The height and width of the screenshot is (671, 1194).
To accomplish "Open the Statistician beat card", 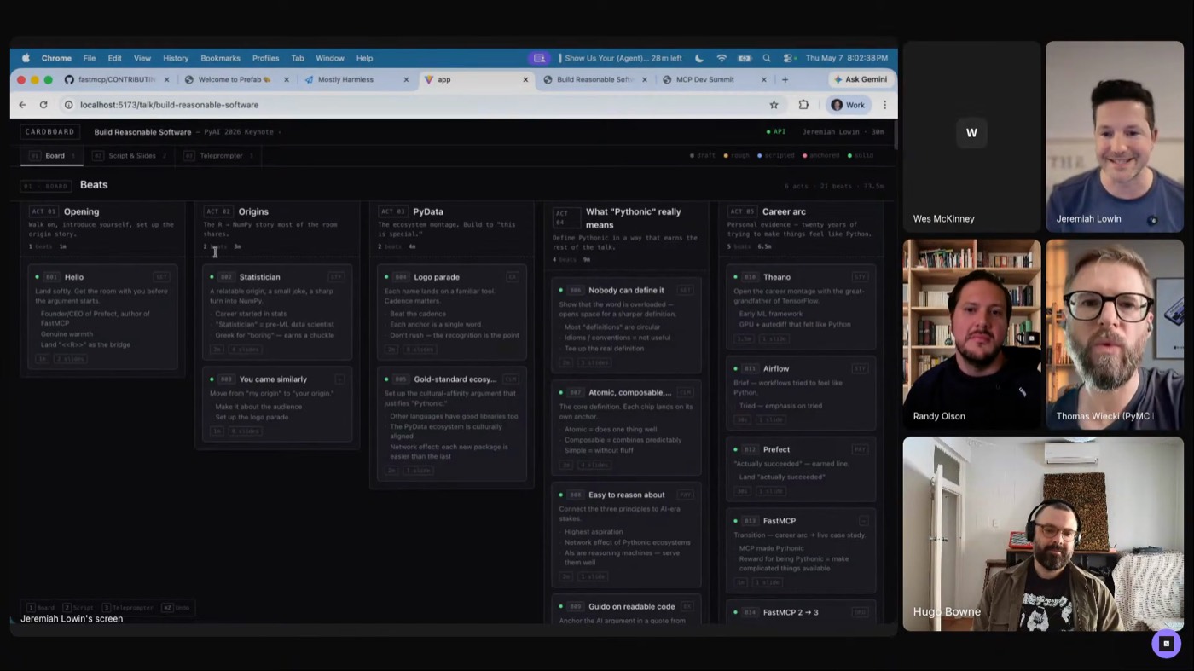I will pyautogui.click(x=277, y=312).
